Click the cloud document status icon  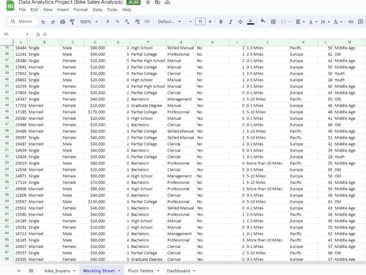167,2
